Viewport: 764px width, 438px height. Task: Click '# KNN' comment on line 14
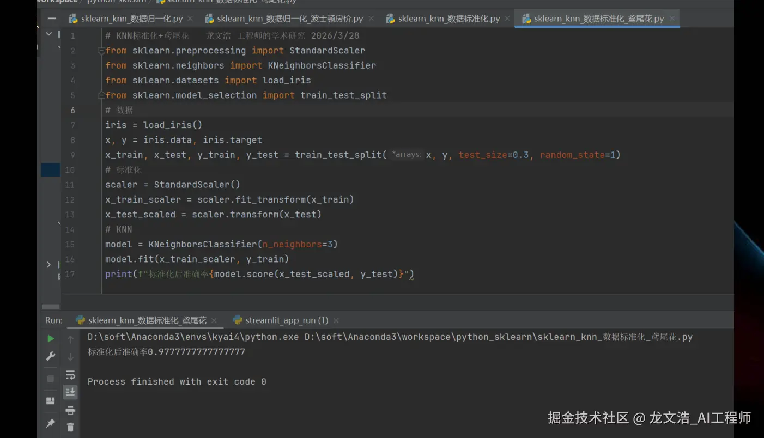(x=119, y=229)
